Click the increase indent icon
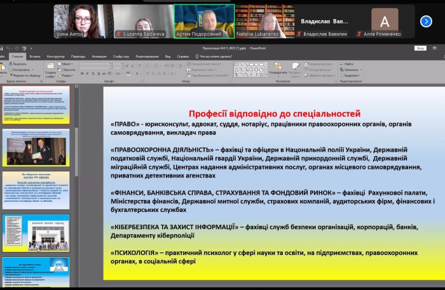 pyautogui.click(x=172, y=66)
